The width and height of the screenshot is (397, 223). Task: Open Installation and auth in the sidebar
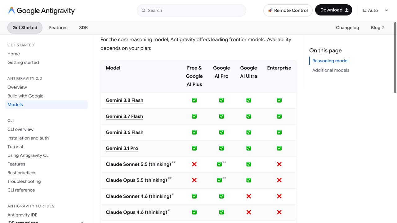pos(28,138)
